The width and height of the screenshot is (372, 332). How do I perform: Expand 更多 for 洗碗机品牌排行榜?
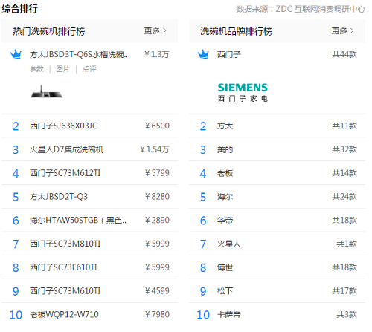(x=342, y=31)
